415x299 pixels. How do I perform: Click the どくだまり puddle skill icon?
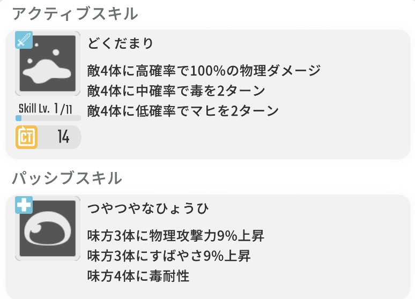48,64
